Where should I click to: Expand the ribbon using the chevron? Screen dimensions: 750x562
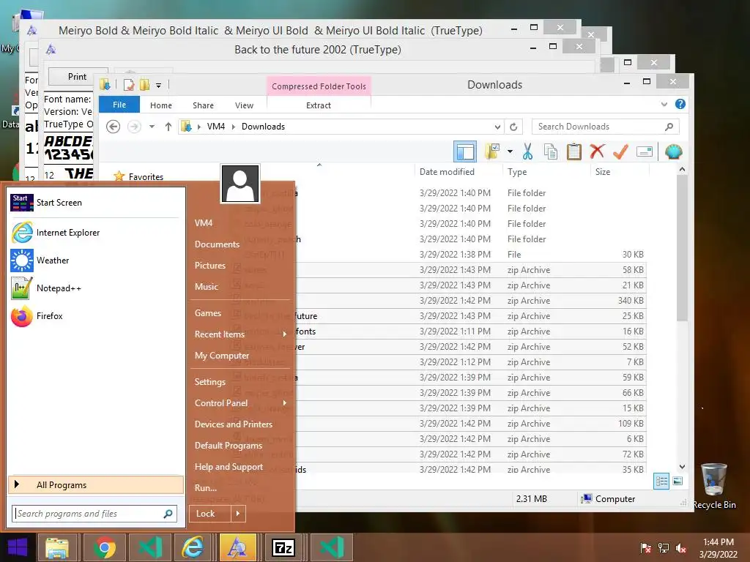click(664, 104)
